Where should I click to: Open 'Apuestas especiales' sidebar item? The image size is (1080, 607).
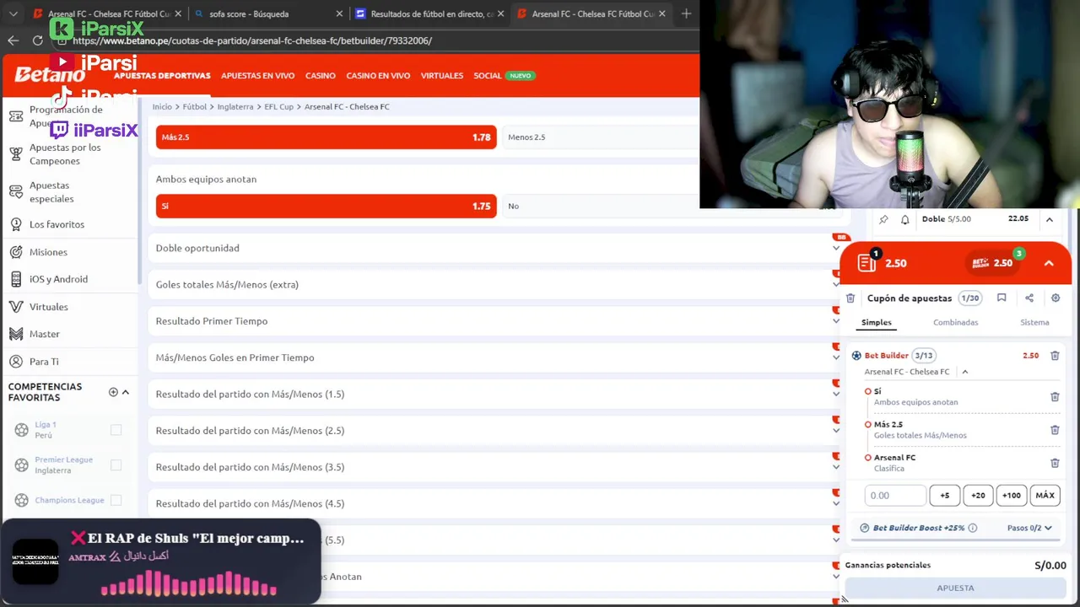click(70, 192)
